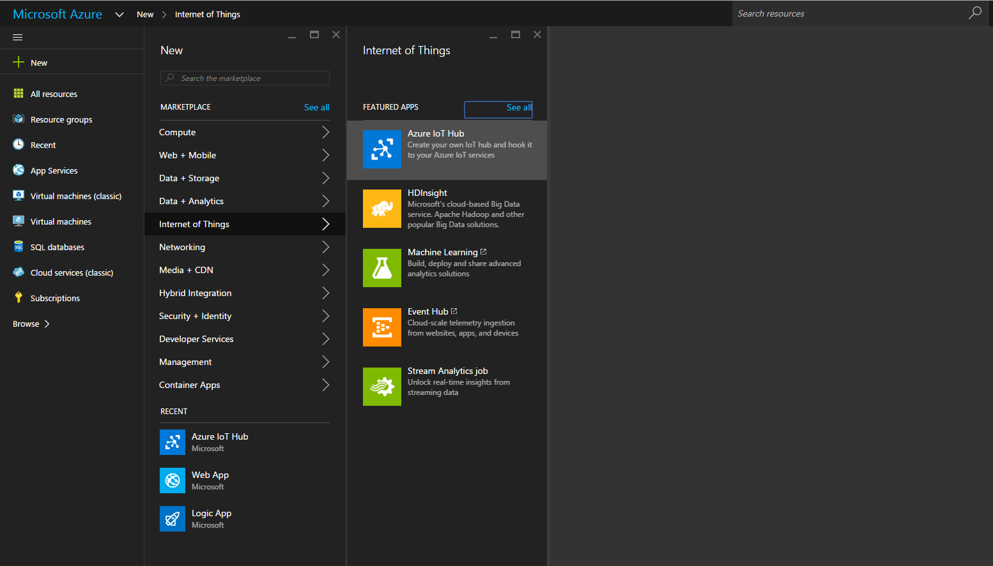
Task: Expand the Developer Services chevron
Action: pos(326,339)
